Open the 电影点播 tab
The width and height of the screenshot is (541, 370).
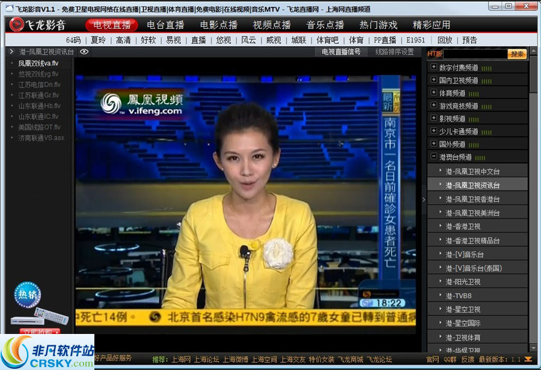(219, 25)
